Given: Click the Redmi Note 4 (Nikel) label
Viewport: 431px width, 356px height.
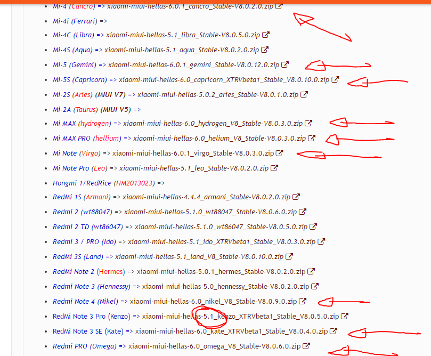Looking at the screenshot, I should click(x=85, y=301).
